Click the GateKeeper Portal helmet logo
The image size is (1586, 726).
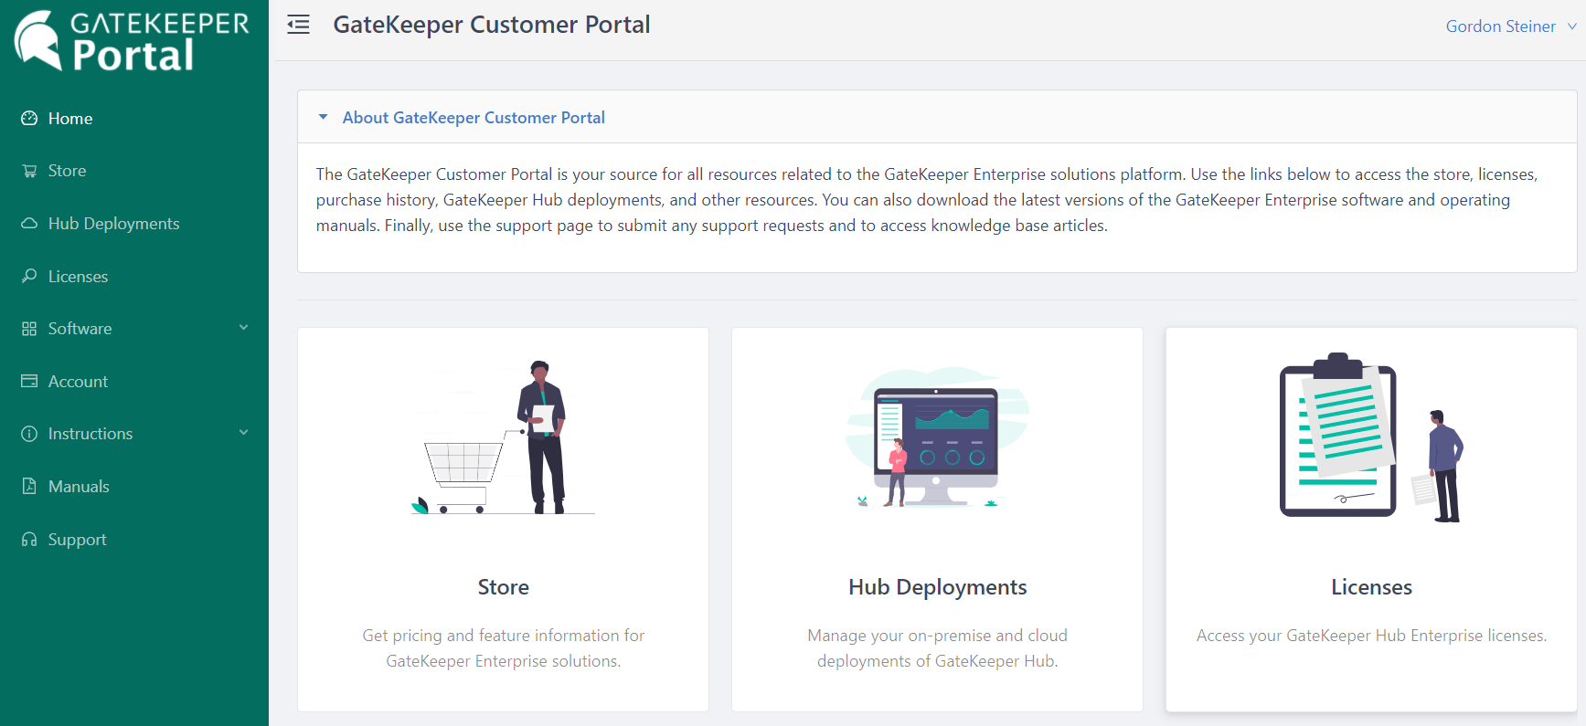tap(38, 40)
